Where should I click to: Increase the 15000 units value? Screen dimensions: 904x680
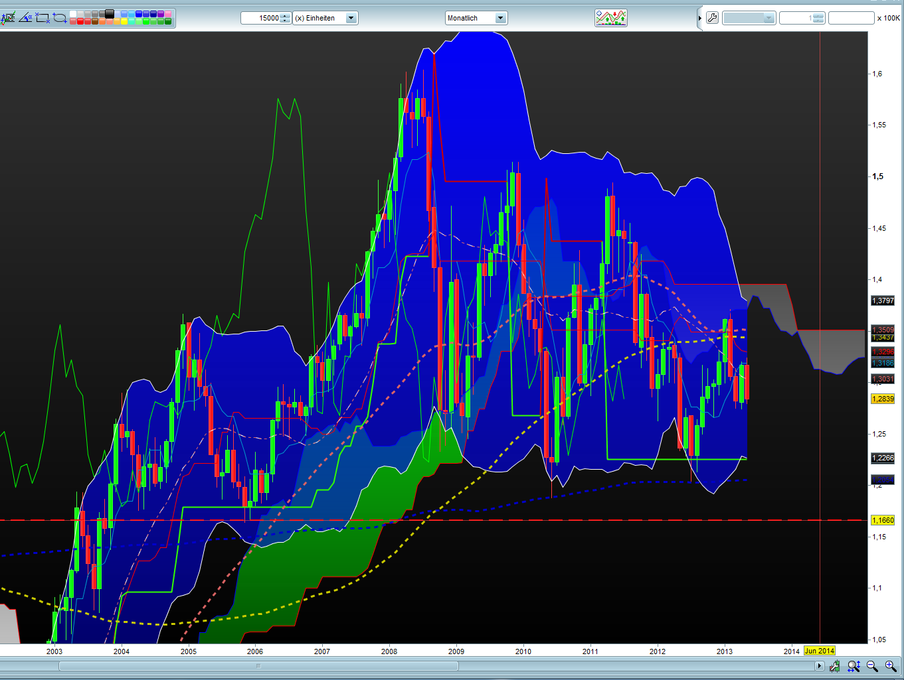click(286, 15)
